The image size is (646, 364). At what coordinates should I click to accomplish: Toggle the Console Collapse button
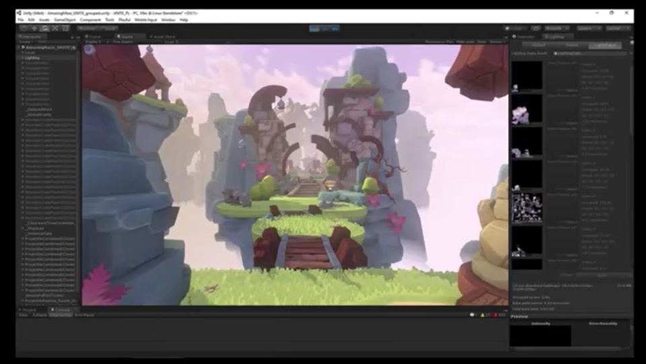40,315
